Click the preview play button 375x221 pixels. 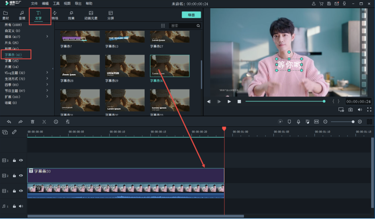(x=229, y=102)
